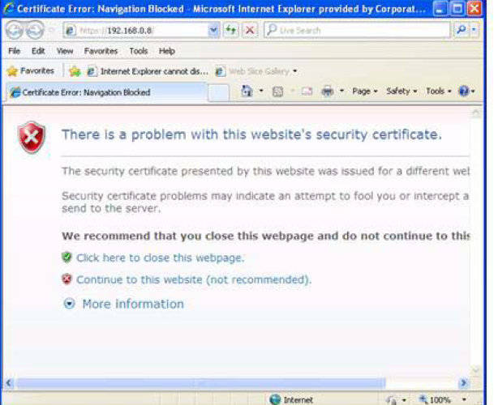Image resolution: width=494 pixels, height=405 pixels.
Task: Open a new blank tab
Action: pyautogui.click(x=218, y=93)
